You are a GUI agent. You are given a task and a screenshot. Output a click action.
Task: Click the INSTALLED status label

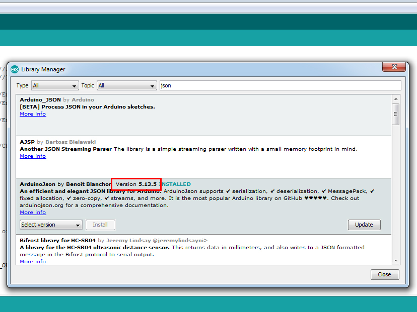click(176, 184)
